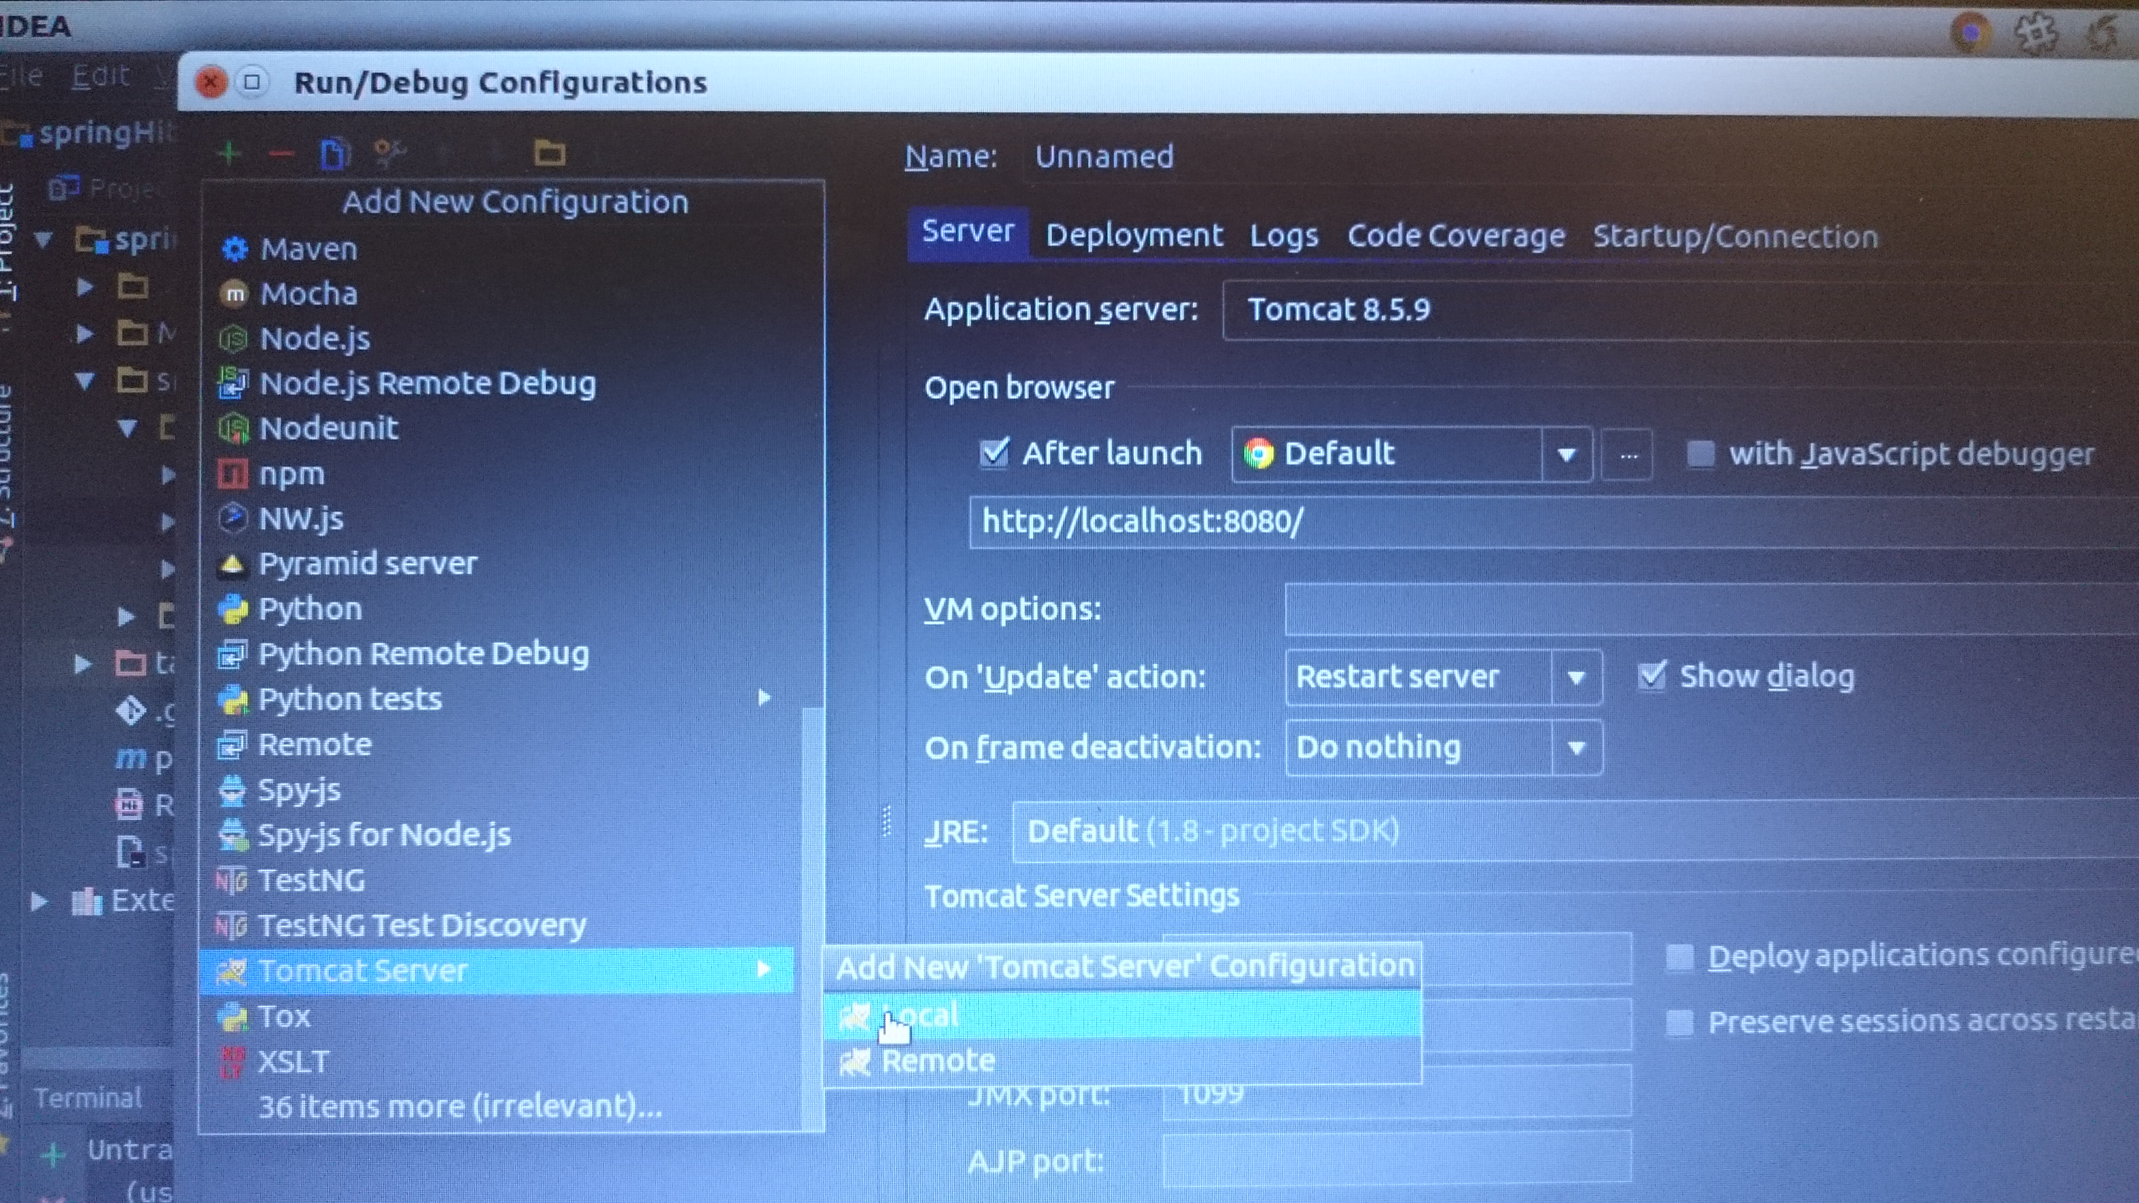
Task: Open the Do nothing frame deactivation dropdown
Action: [x=1443, y=747]
